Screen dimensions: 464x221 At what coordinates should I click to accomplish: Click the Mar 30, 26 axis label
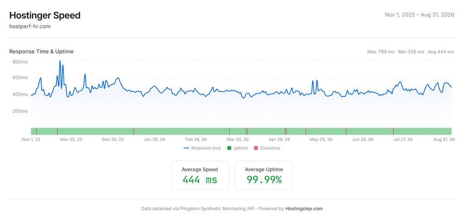point(237,139)
